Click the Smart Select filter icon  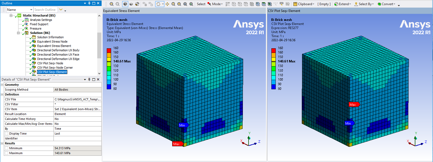click(x=228, y=4)
